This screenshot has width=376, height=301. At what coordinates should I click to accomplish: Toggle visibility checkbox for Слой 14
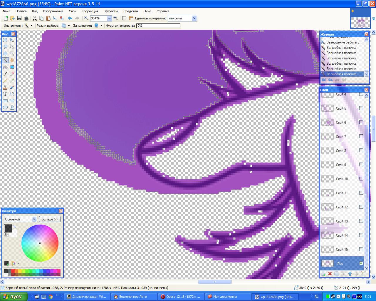(361, 235)
